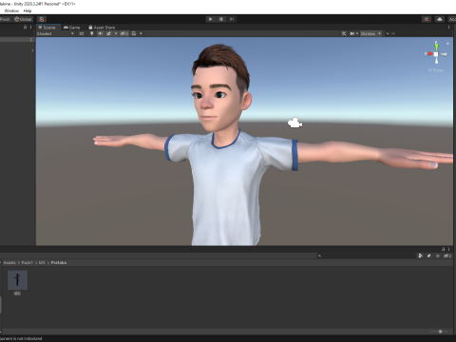The height and width of the screenshot is (342, 456).
Task: Navigate to the M3 breadcrumb folder
Action: [x=42, y=263]
